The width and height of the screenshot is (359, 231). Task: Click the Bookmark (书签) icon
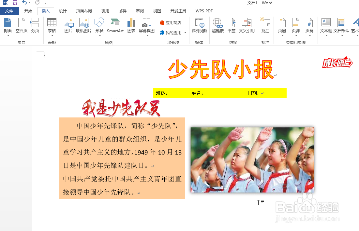(232, 23)
